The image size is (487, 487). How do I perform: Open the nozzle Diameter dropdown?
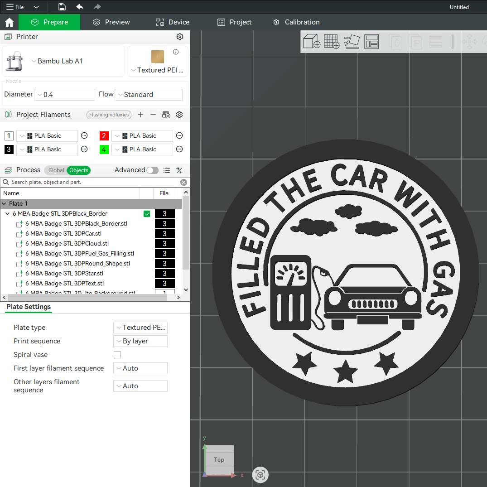click(64, 95)
